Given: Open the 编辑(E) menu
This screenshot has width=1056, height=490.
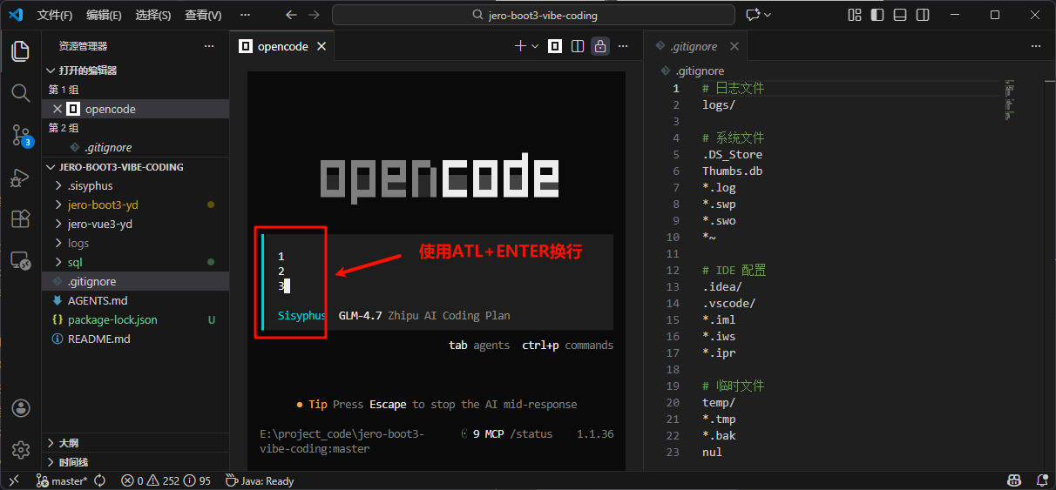Looking at the screenshot, I should pyautogui.click(x=104, y=15).
